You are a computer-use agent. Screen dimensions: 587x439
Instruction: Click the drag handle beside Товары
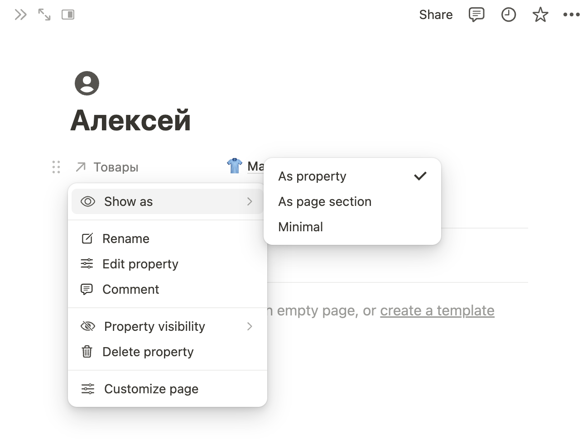tap(56, 167)
